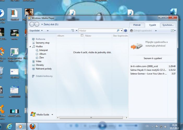Click the back navigation arrow in Media Player
Image resolution: width=183 pixels, height=130 pixels.
(32, 24)
